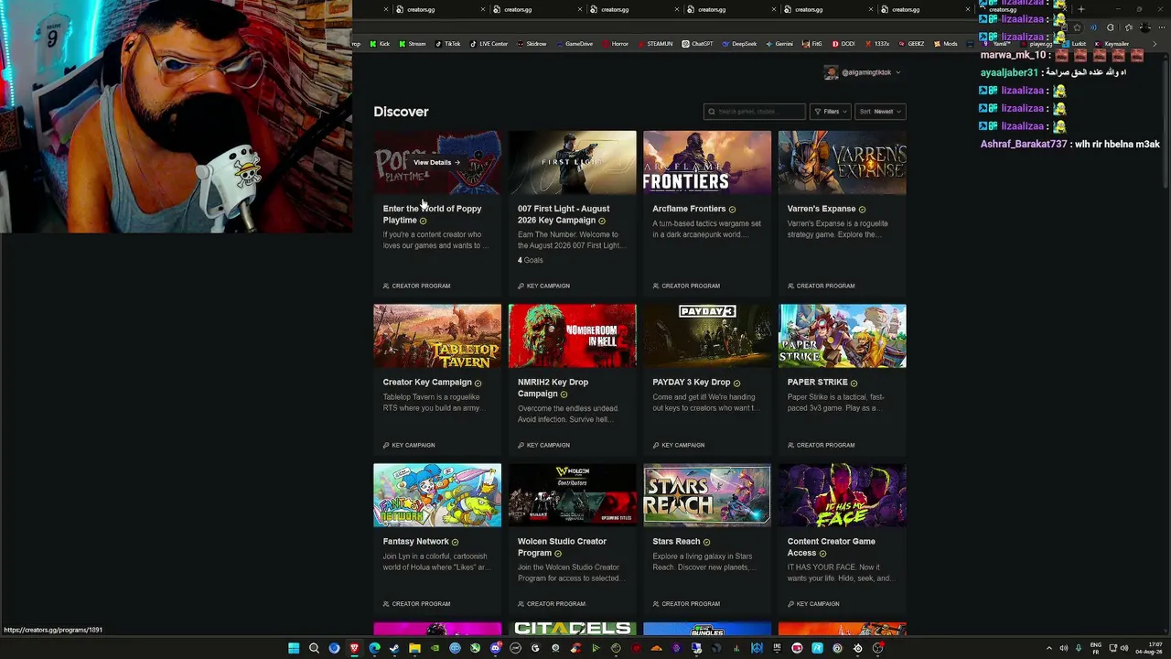Open the GameDrive bookmark
This screenshot has height=659, width=1171.
click(x=575, y=44)
